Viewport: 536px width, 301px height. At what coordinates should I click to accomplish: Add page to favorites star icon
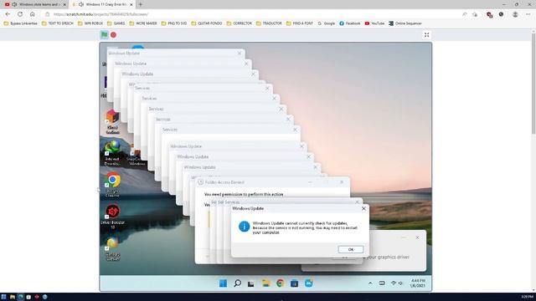point(475,14)
